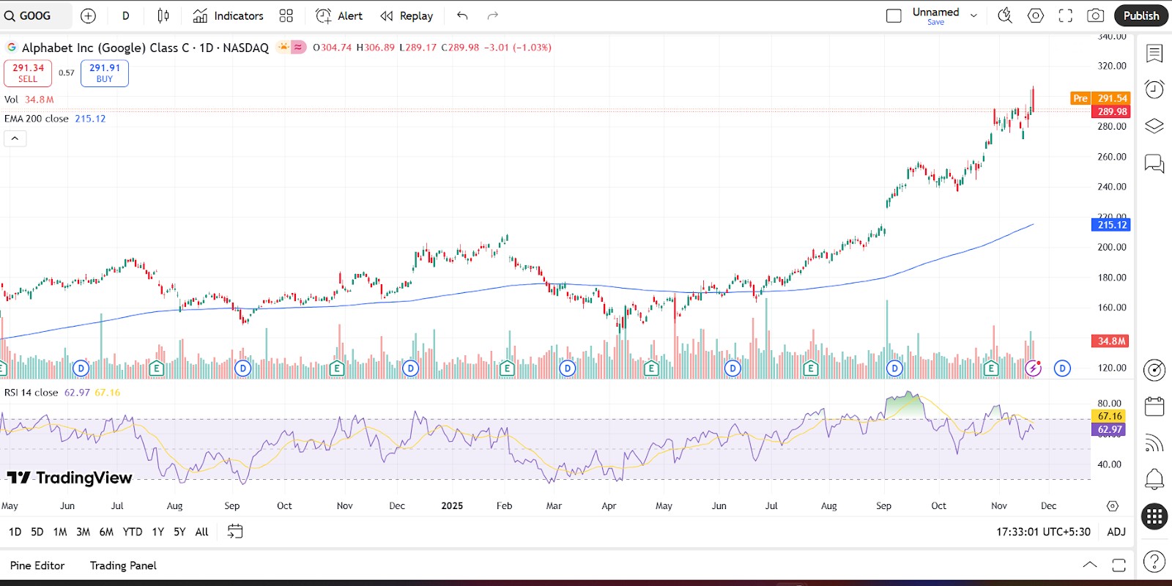Expand the manage layouts dropdown arrow

pyautogui.click(x=973, y=15)
